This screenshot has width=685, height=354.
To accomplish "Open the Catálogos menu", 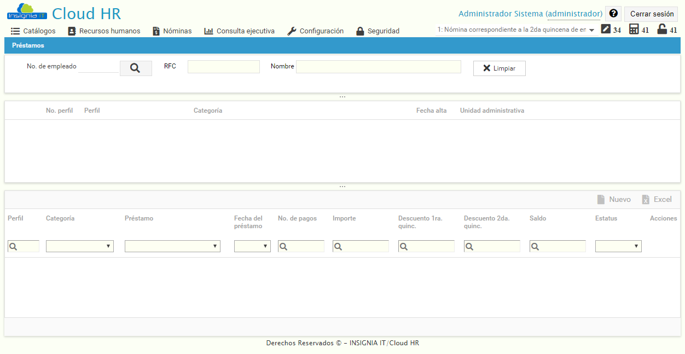I will coord(33,31).
